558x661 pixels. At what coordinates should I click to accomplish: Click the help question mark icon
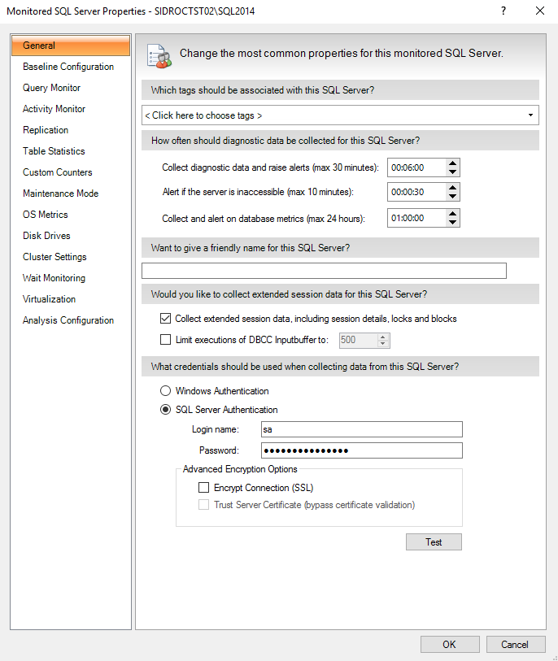[504, 11]
